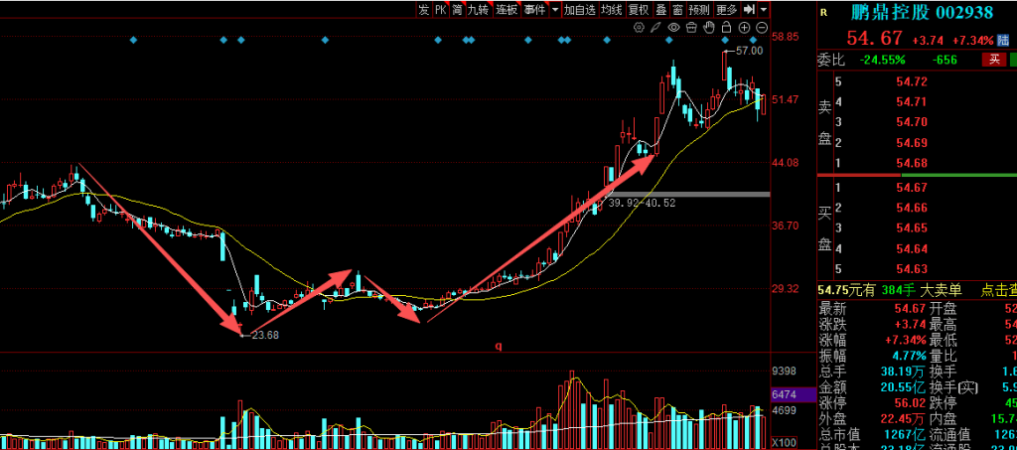Open the 九转 indicator tab
The image size is (1017, 450).
tap(478, 9)
